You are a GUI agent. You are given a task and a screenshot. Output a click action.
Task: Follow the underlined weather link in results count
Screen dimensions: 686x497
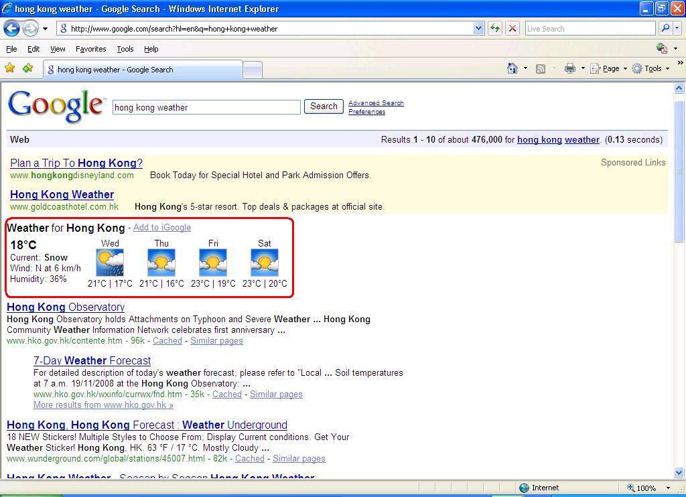click(x=582, y=139)
